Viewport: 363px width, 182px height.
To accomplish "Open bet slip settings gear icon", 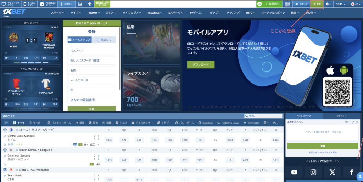I will click(346, 122).
